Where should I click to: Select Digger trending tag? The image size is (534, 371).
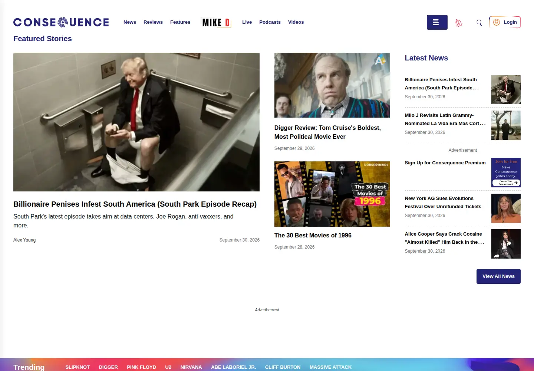tap(108, 367)
